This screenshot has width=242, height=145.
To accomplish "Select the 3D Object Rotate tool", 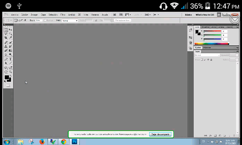I will point(6,68).
